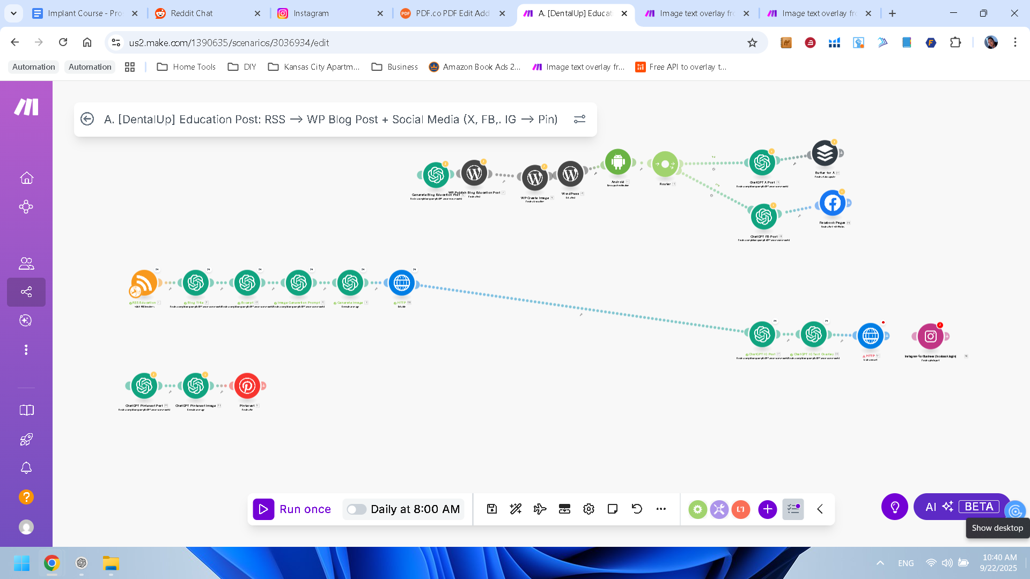Open the Pinterest module

[247, 386]
